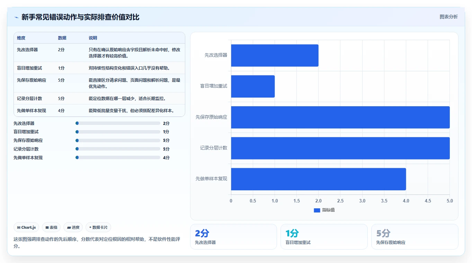This screenshot has width=472, height=263.
Task: Click the 5.0 tick on x-axis
Action: click(x=449, y=201)
